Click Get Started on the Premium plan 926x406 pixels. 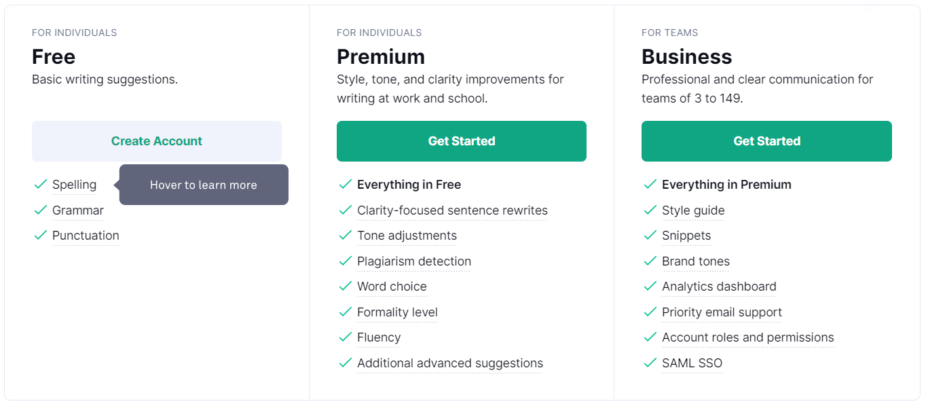point(461,141)
